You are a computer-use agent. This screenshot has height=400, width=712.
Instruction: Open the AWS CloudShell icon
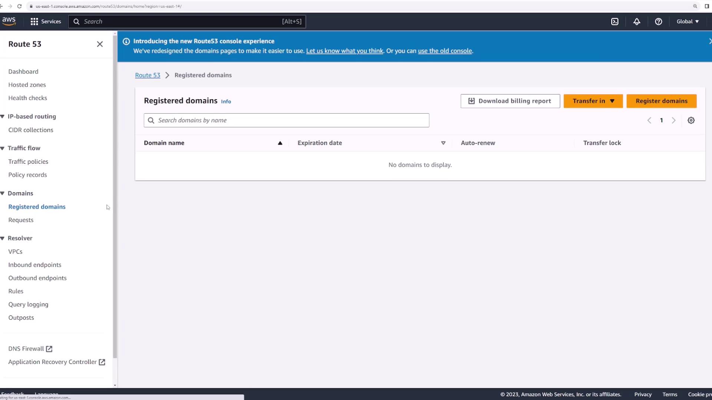(615, 21)
